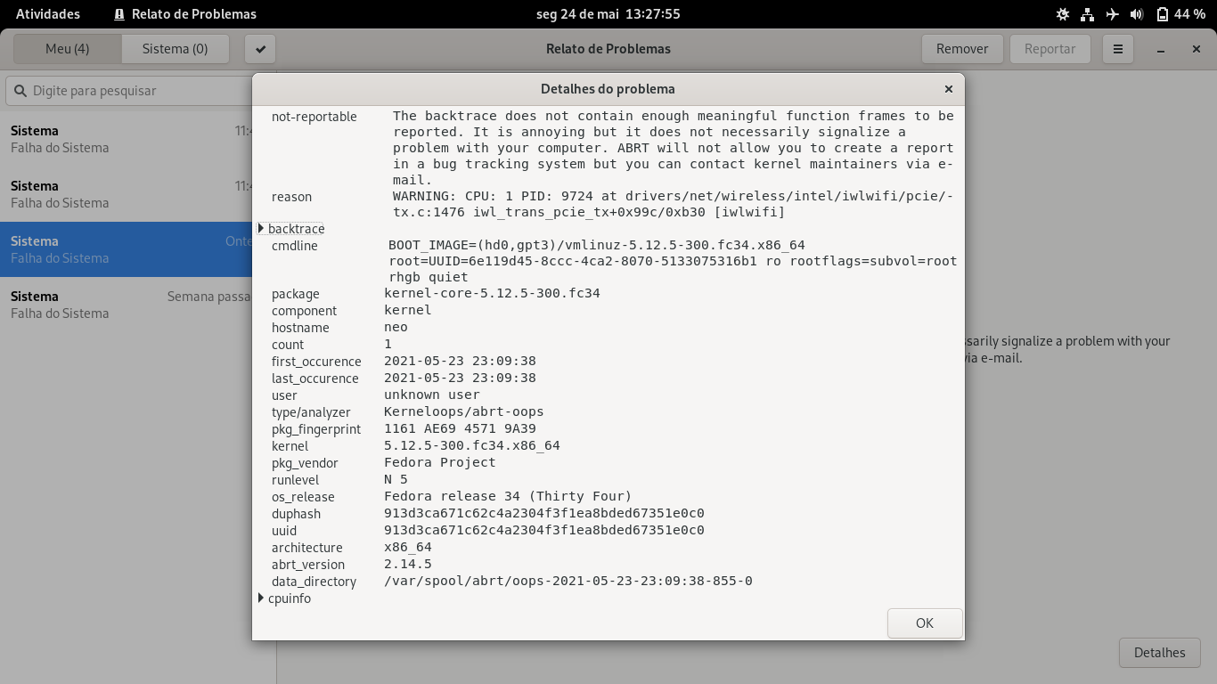The height and width of the screenshot is (684, 1217).
Task: Click the count label row
Action: (x=288, y=345)
